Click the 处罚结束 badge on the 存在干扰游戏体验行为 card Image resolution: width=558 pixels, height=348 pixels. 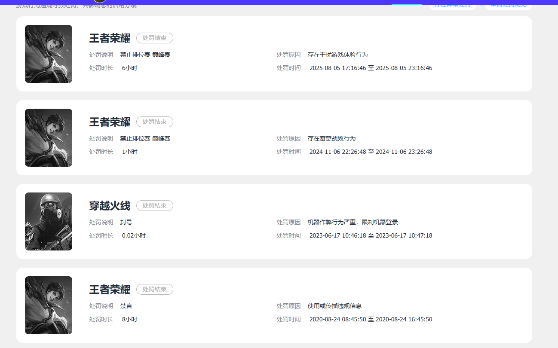[155, 38]
